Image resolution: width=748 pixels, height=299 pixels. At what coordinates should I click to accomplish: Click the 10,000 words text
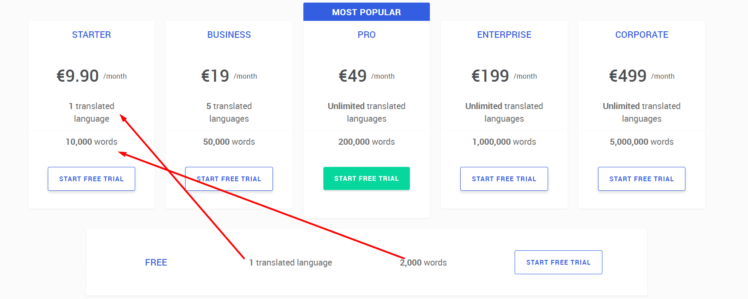pos(91,142)
